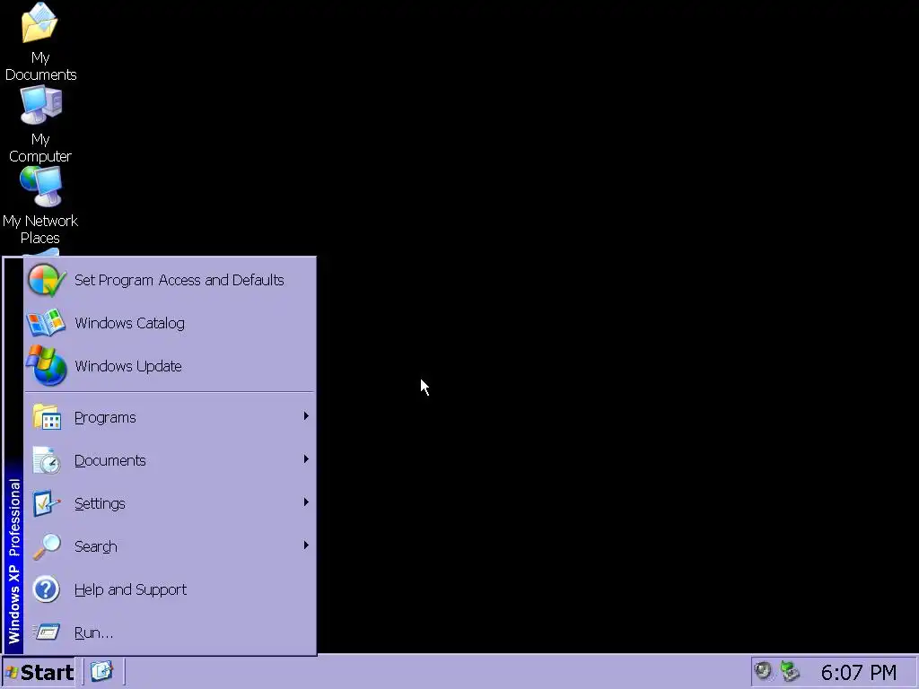Click the Search magnifying glass icon
919x689 pixels.
[47, 546]
